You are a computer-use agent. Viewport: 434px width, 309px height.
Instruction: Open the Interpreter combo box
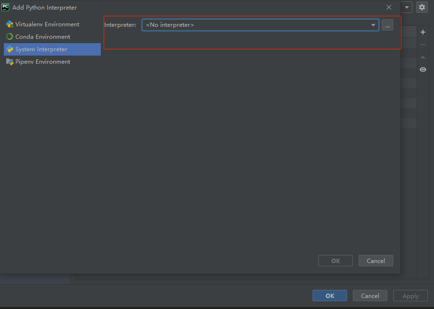[260, 25]
